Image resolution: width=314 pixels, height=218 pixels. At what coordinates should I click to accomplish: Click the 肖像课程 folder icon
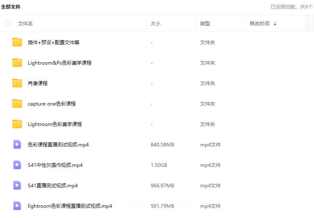coord(17,83)
